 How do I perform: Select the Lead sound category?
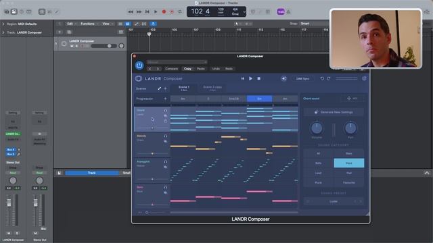click(x=319, y=173)
